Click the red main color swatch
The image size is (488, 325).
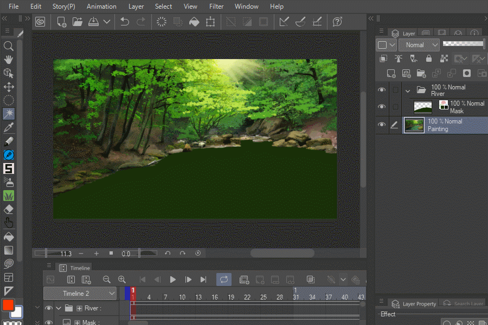[8, 305]
